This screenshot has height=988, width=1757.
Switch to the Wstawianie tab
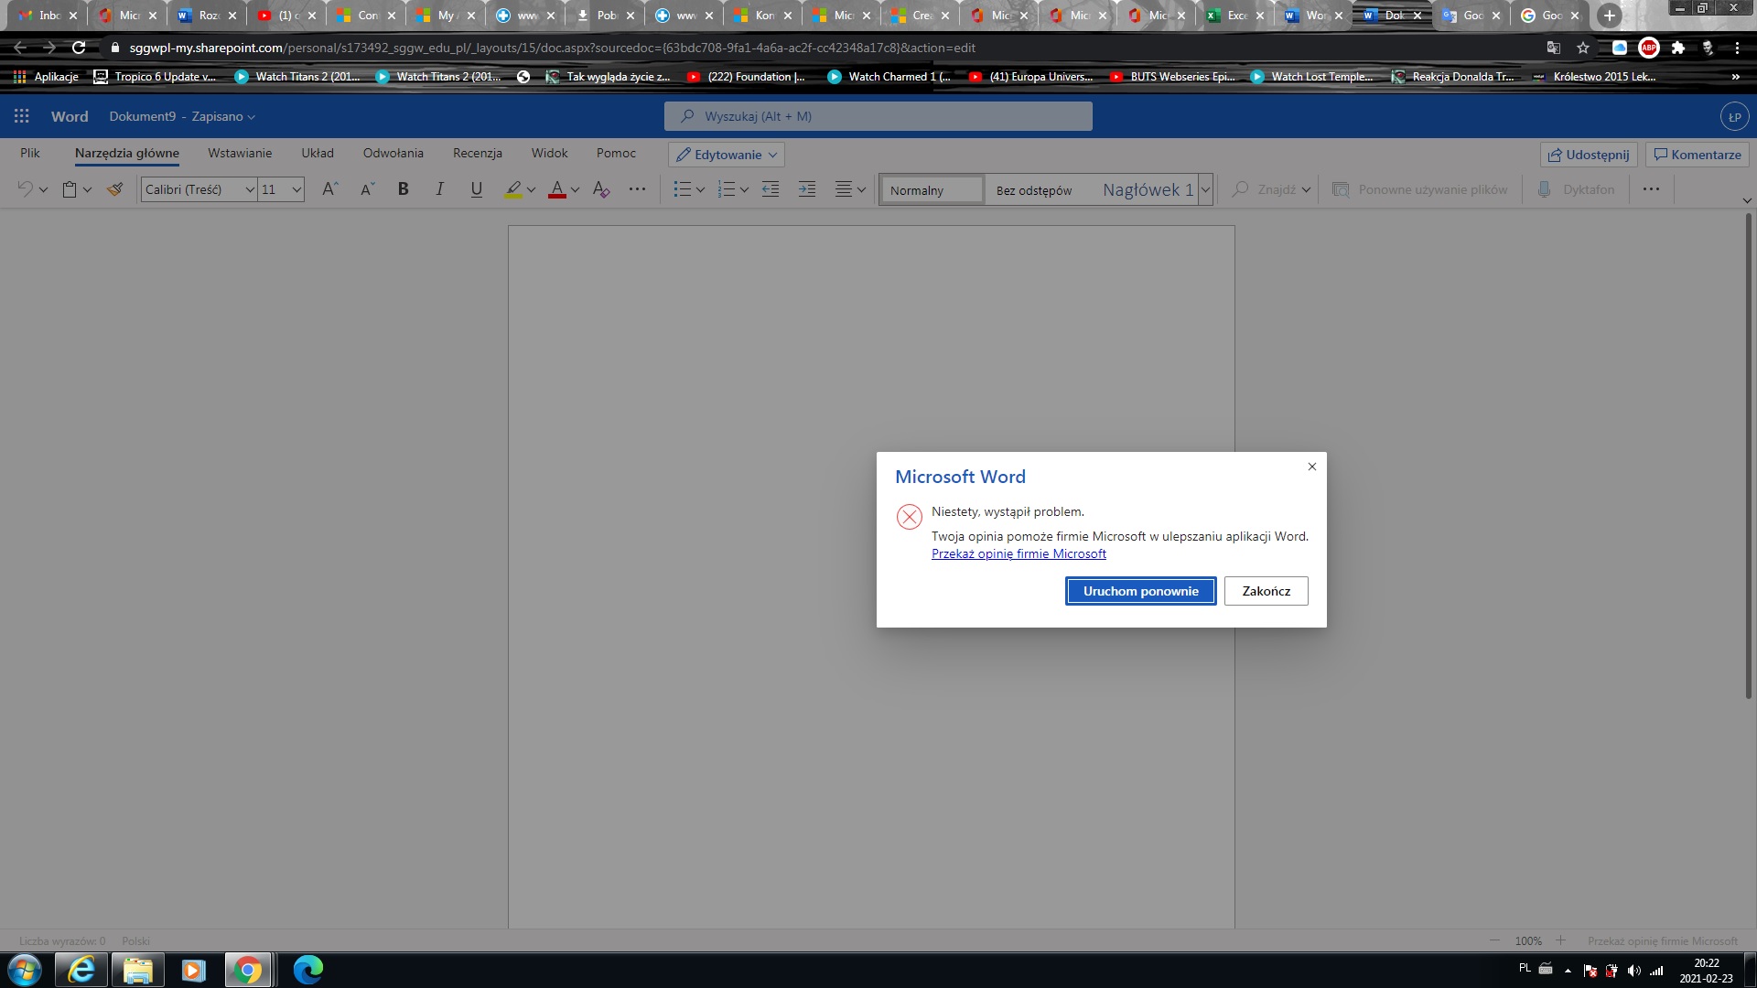click(240, 153)
